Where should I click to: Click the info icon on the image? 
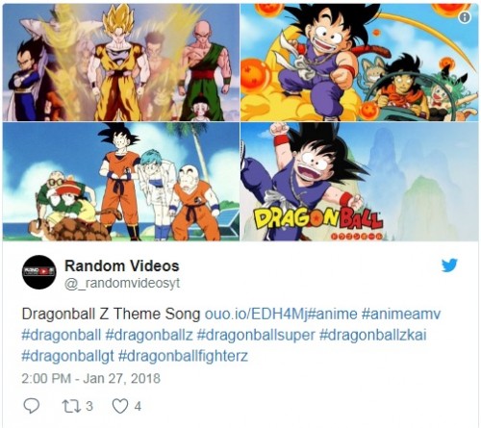coord(465,17)
